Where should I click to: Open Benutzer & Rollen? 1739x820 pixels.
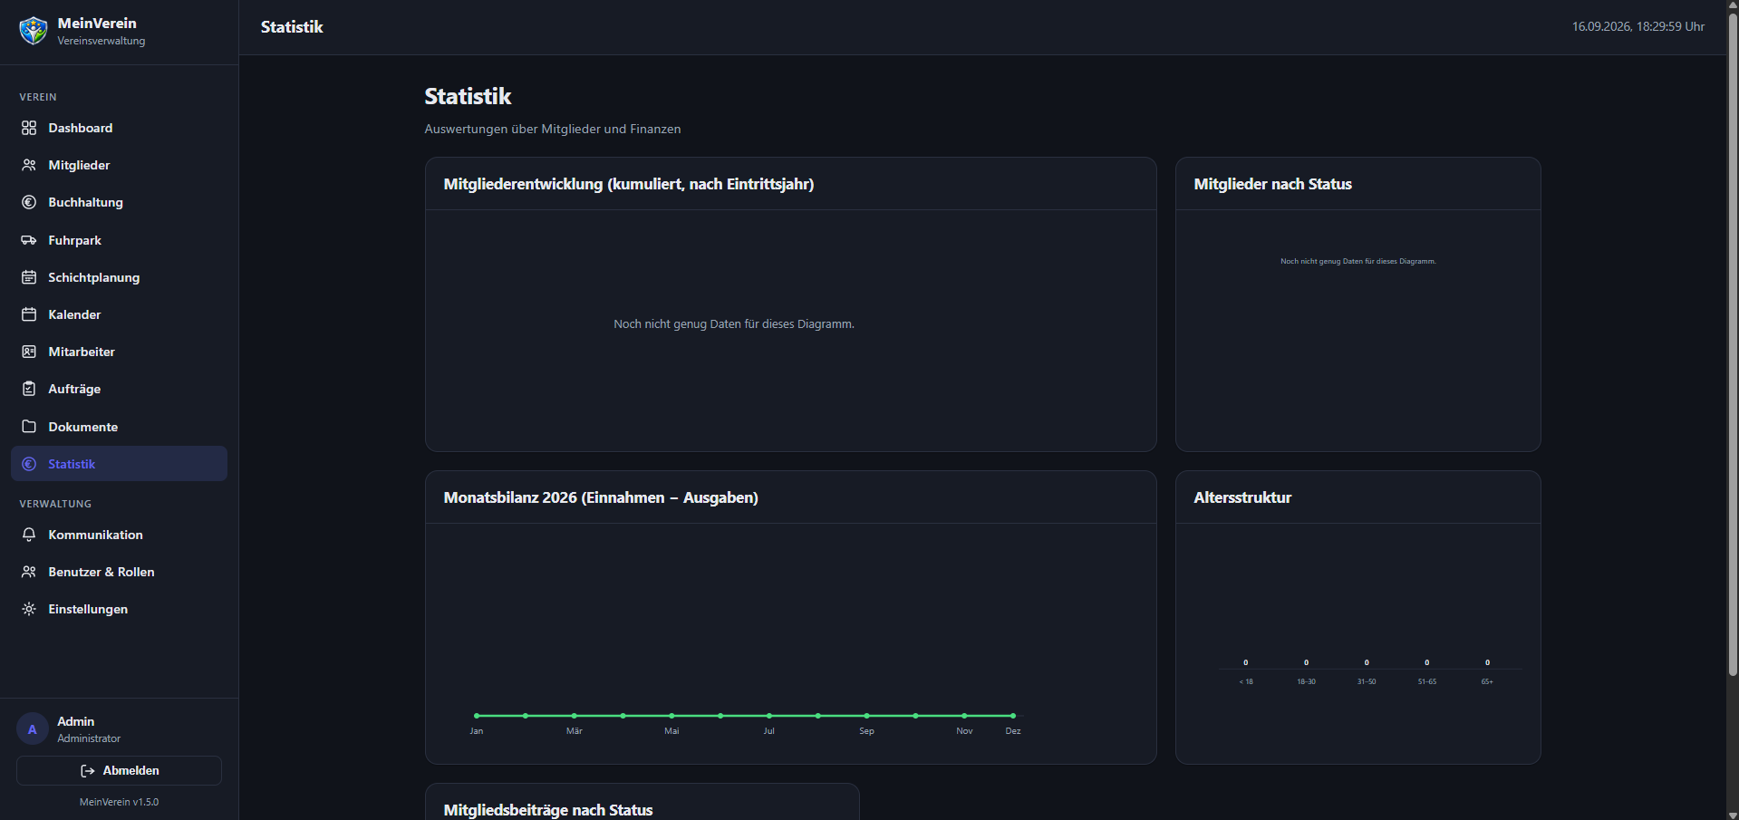pos(119,572)
